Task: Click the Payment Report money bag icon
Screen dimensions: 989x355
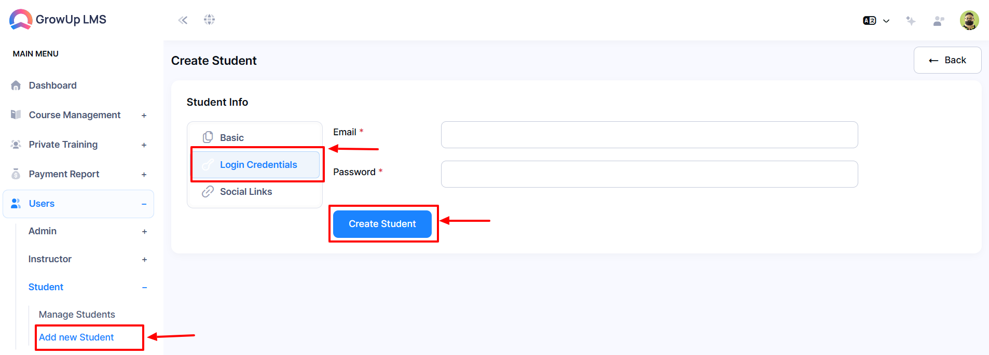Action: pyautogui.click(x=16, y=174)
